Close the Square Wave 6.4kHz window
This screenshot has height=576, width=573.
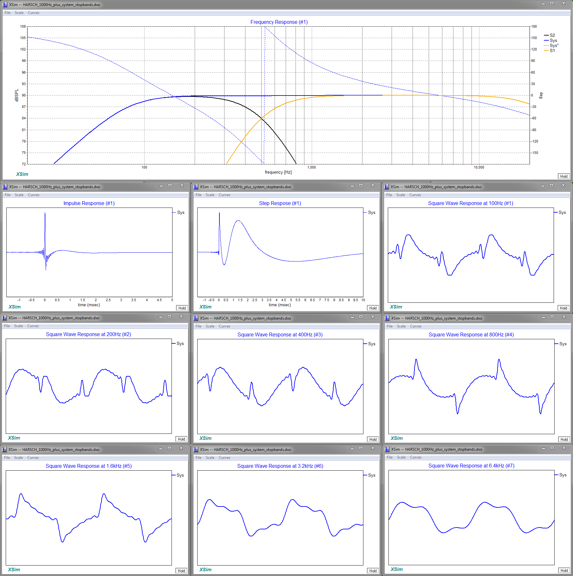coord(564,448)
